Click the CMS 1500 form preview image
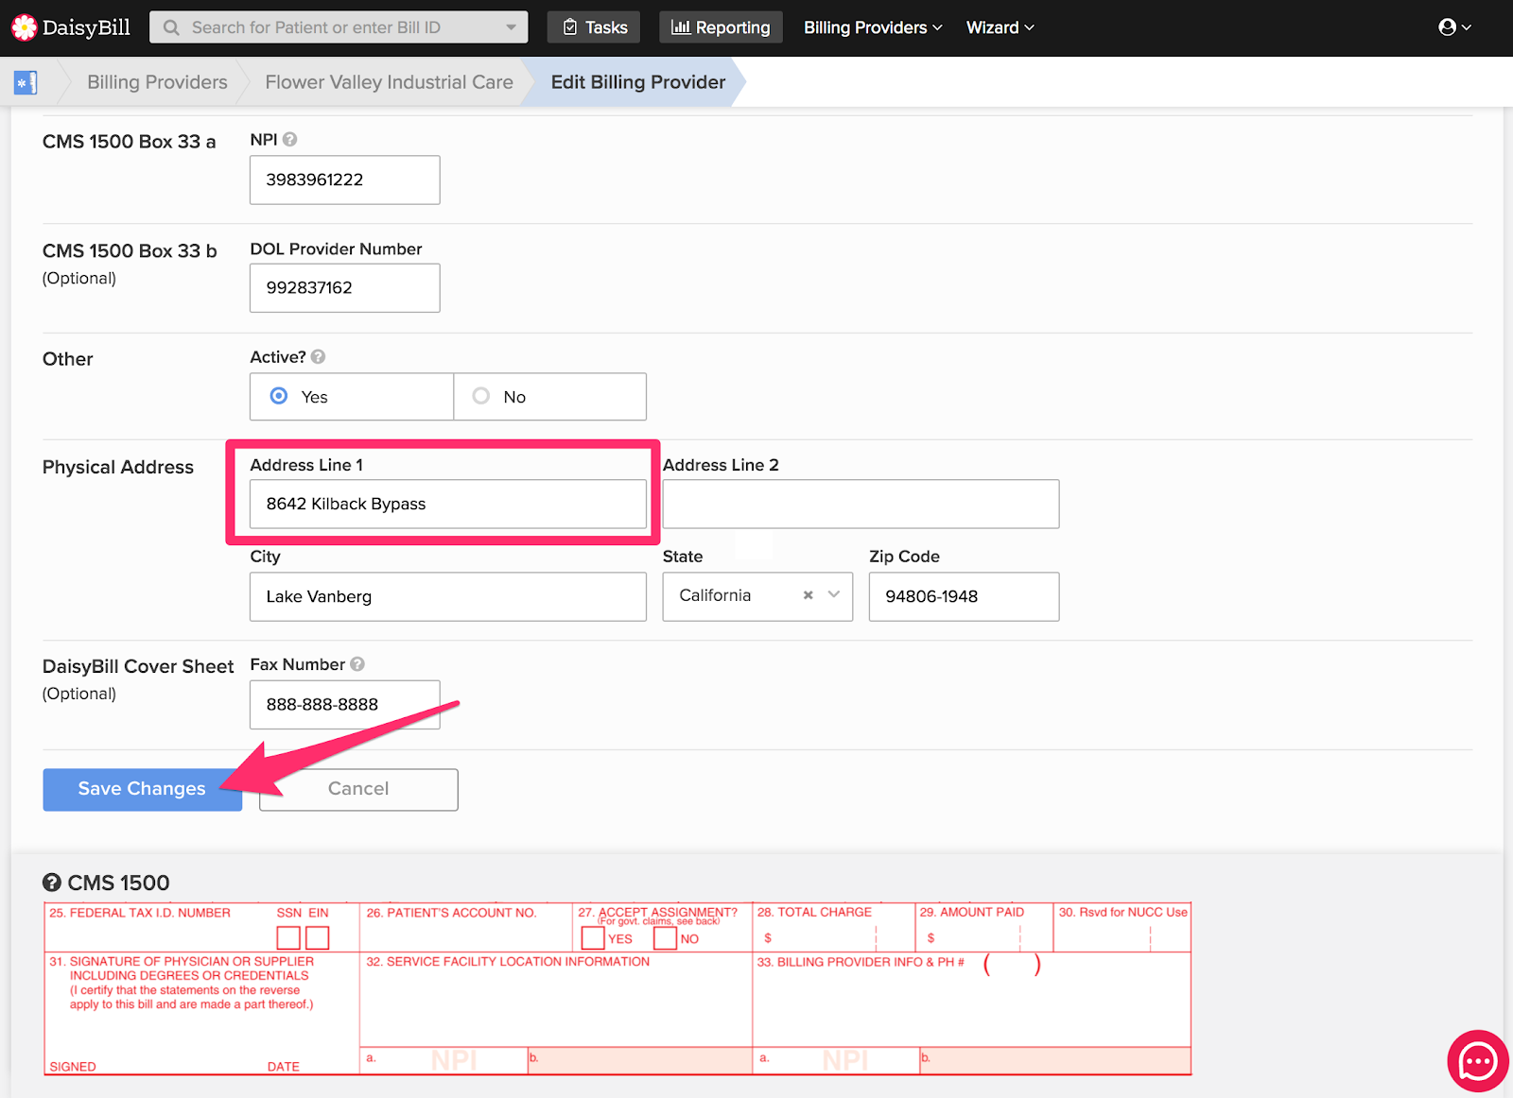 (x=617, y=989)
